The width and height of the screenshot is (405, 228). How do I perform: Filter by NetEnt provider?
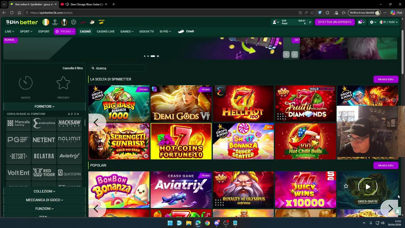click(44, 140)
